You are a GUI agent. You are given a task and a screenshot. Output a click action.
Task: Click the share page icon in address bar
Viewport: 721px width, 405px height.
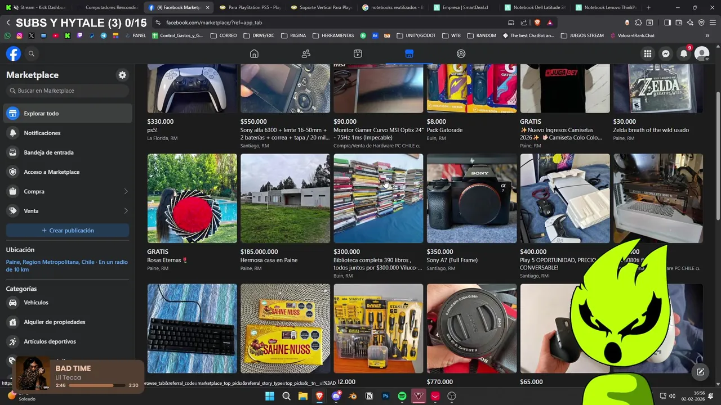(x=524, y=22)
